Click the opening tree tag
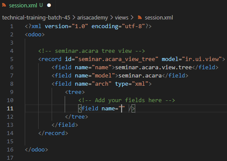The height and width of the screenshot is (161, 227). [75, 92]
